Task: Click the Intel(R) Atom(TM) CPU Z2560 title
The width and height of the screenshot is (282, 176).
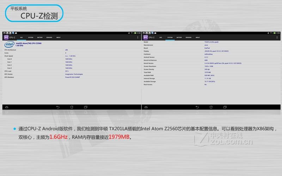Action: pos(29,43)
